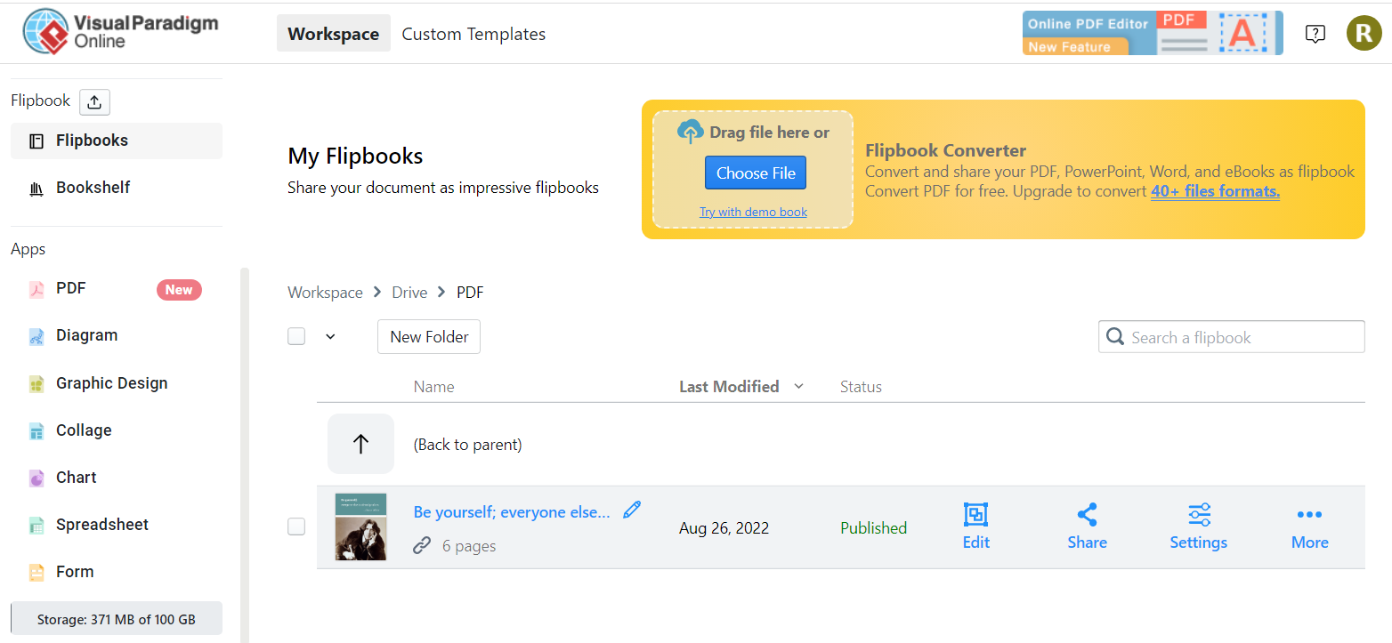This screenshot has width=1392, height=643.
Task: Open the Try with demo book link
Action: [753, 212]
